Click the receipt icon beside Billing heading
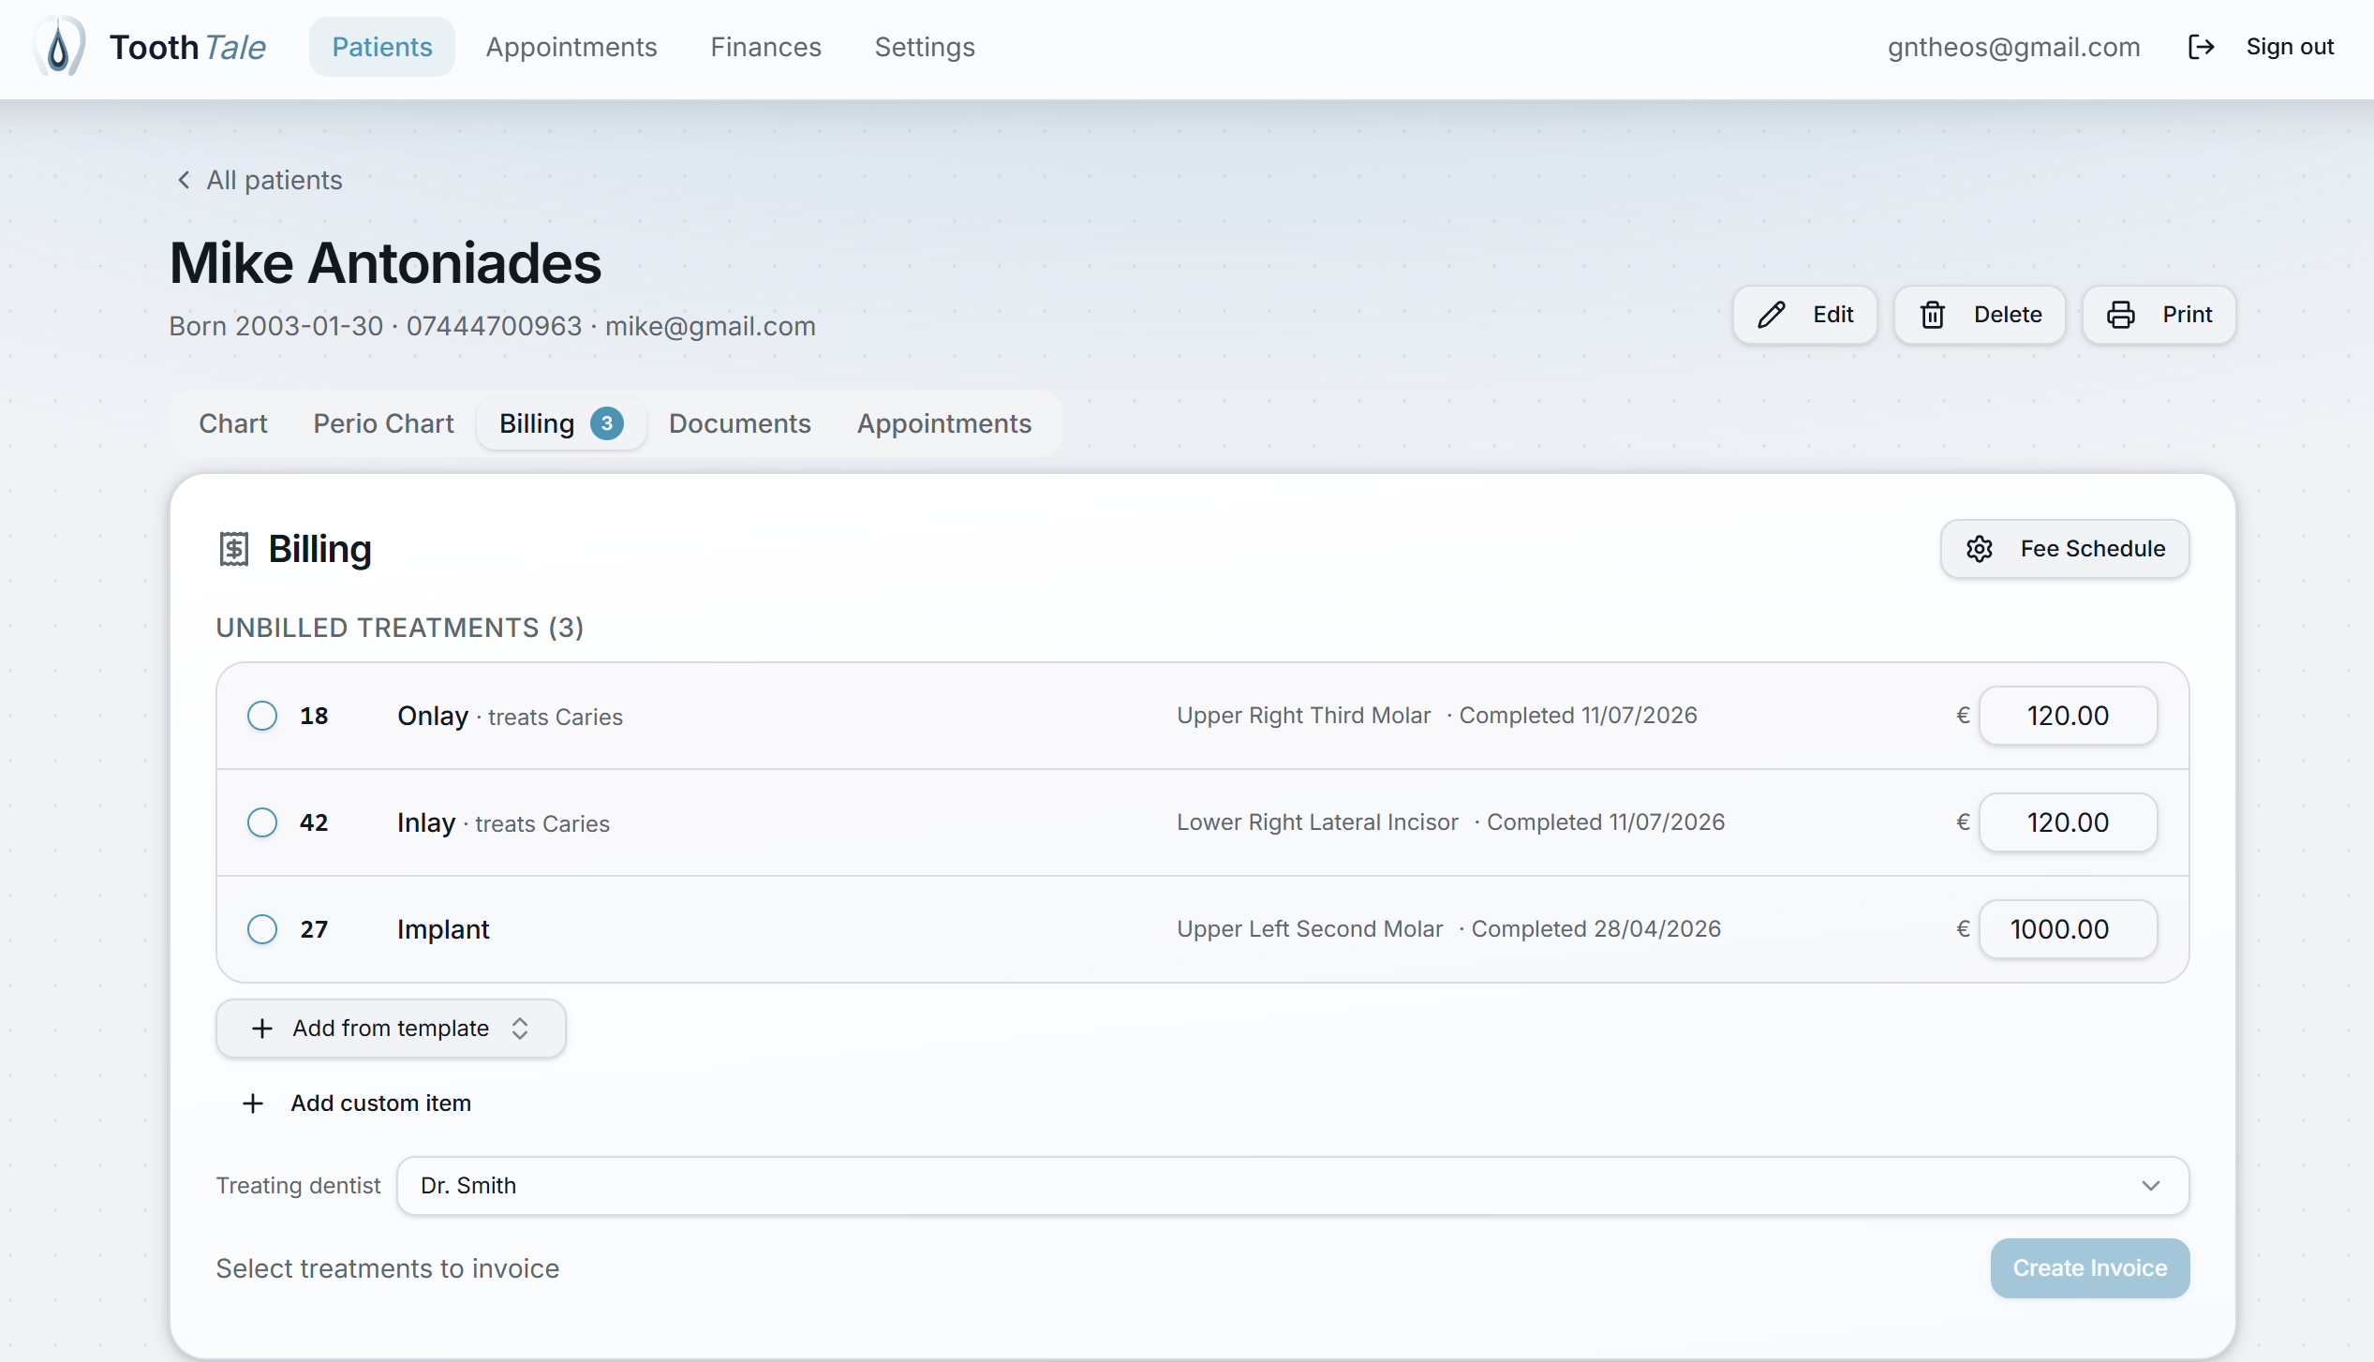This screenshot has height=1362, width=2374. [x=234, y=549]
